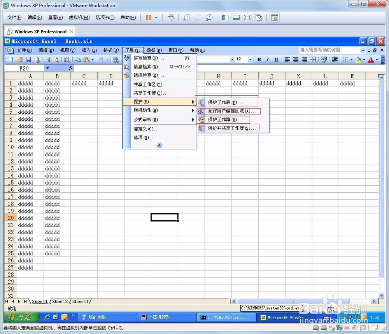Click the Currency style icon

[324, 59]
